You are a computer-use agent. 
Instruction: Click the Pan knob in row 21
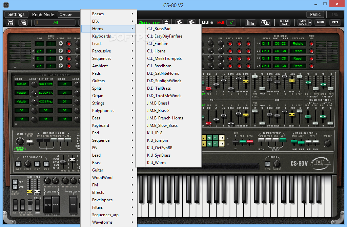pyautogui.click(x=220, y=44)
